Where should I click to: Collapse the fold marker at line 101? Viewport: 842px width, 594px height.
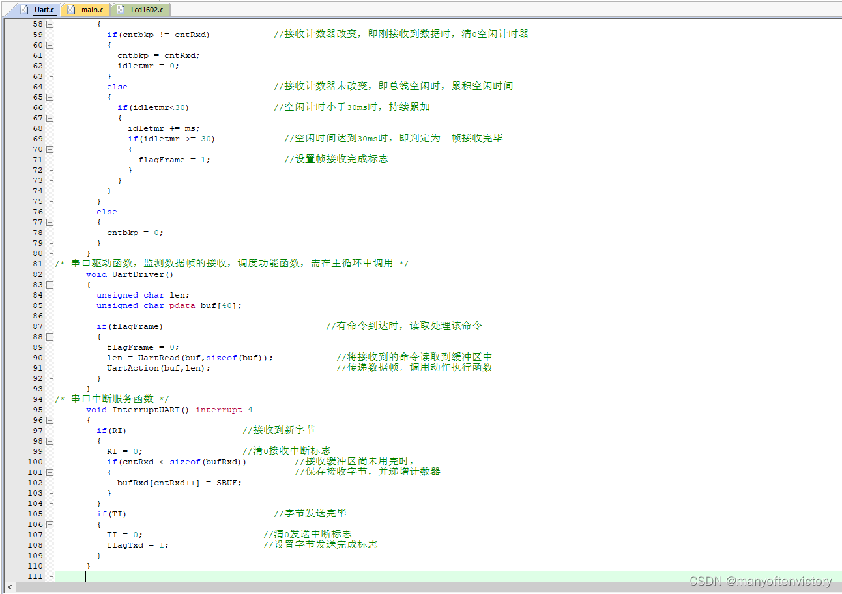click(50, 472)
